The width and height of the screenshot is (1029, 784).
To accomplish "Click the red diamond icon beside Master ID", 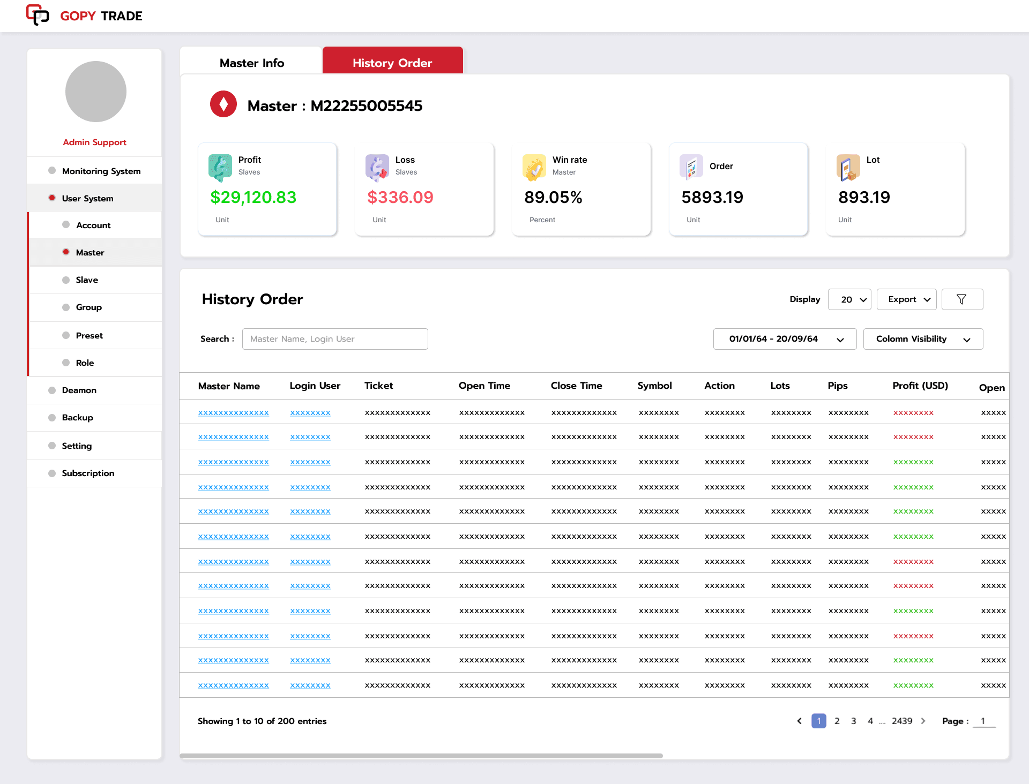I will pos(223,104).
